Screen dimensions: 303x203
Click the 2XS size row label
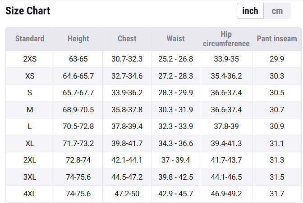pyautogui.click(x=30, y=59)
